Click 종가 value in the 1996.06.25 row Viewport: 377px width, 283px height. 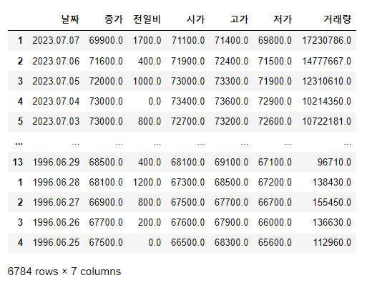[x=106, y=242]
